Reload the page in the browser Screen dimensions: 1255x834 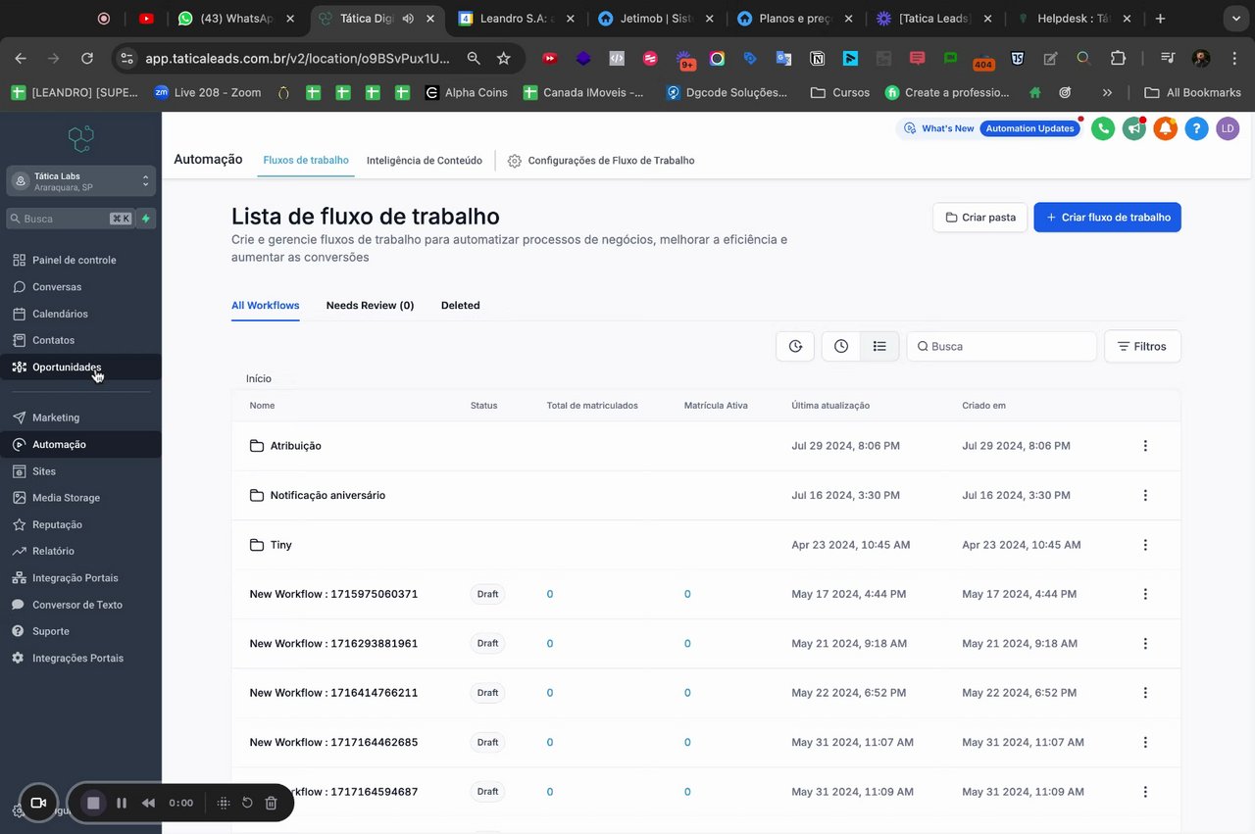87,59
